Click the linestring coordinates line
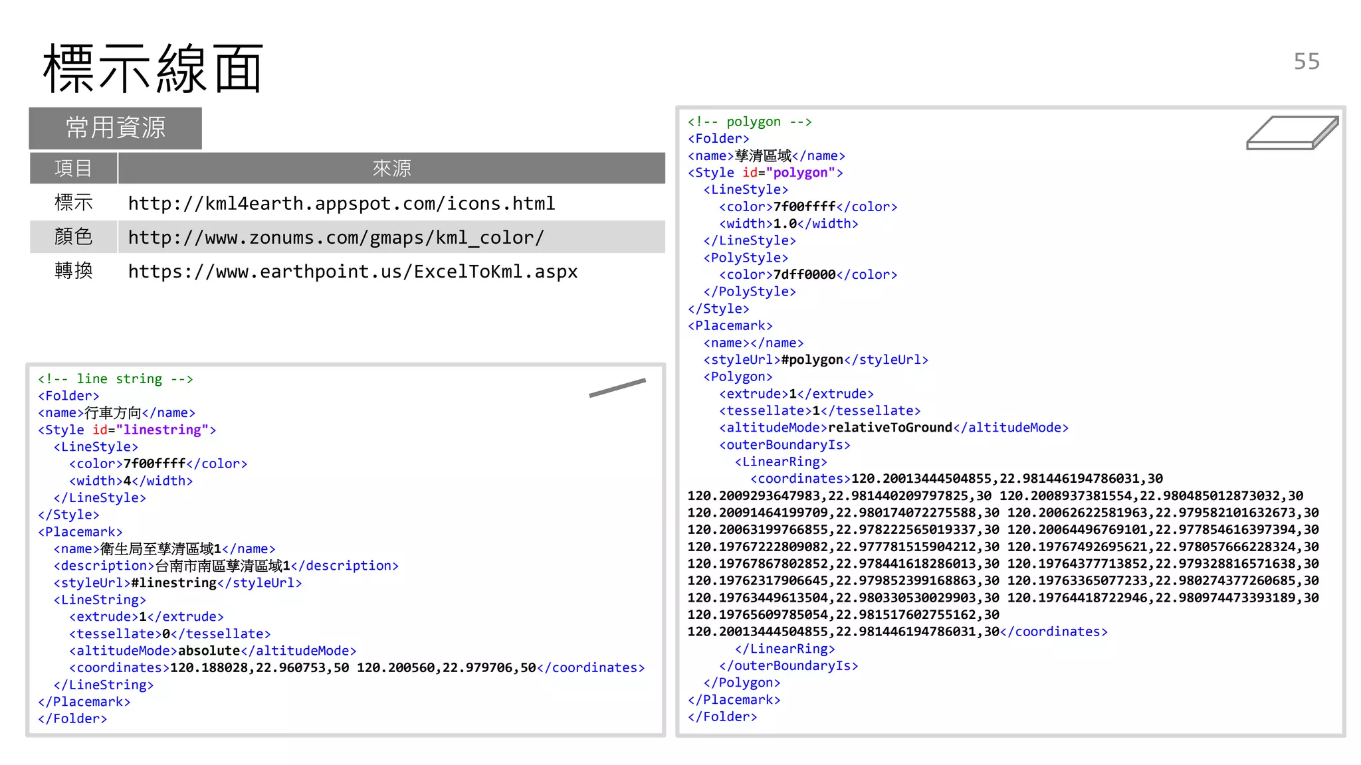Image resolution: width=1361 pixels, height=765 pixels. click(x=357, y=667)
